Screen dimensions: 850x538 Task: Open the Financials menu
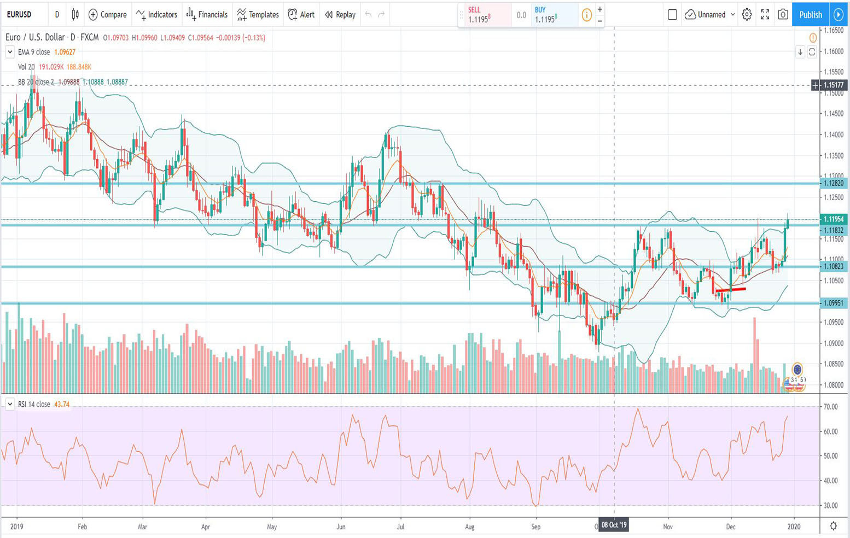(207, 15)
